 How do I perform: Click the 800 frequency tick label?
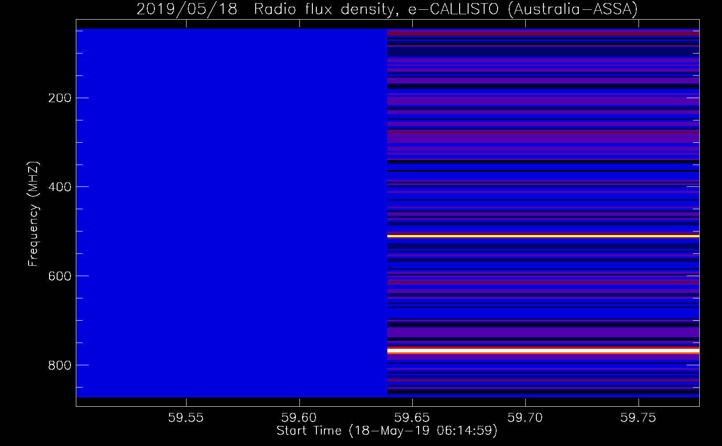pyautogui.click(x=59, y=365)
